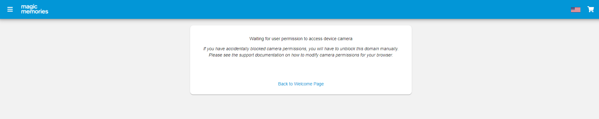This screenshot has height=119, width=599.
Task: Open the hamburger navigation menu
Action: 10,9
